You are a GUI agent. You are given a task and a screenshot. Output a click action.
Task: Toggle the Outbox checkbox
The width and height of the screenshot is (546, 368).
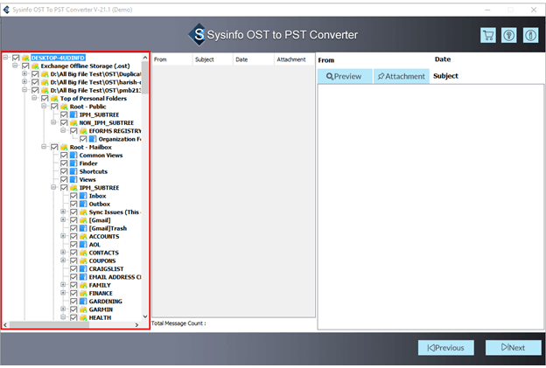(73, 204)
